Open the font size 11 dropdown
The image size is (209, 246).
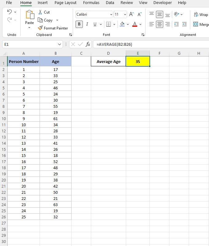(x=125, y=14)
